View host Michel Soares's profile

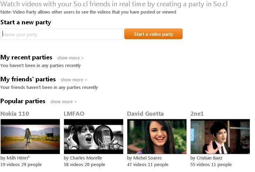coord(147,158)
